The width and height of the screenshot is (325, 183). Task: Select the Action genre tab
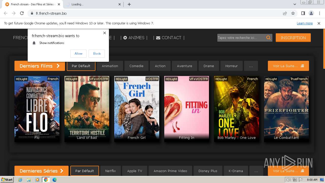[160, 66]
